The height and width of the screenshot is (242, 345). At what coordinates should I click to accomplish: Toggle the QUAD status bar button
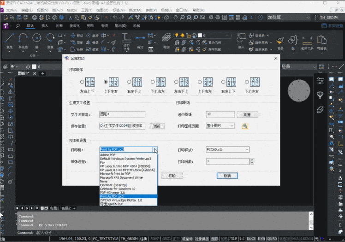coord(272,239)
